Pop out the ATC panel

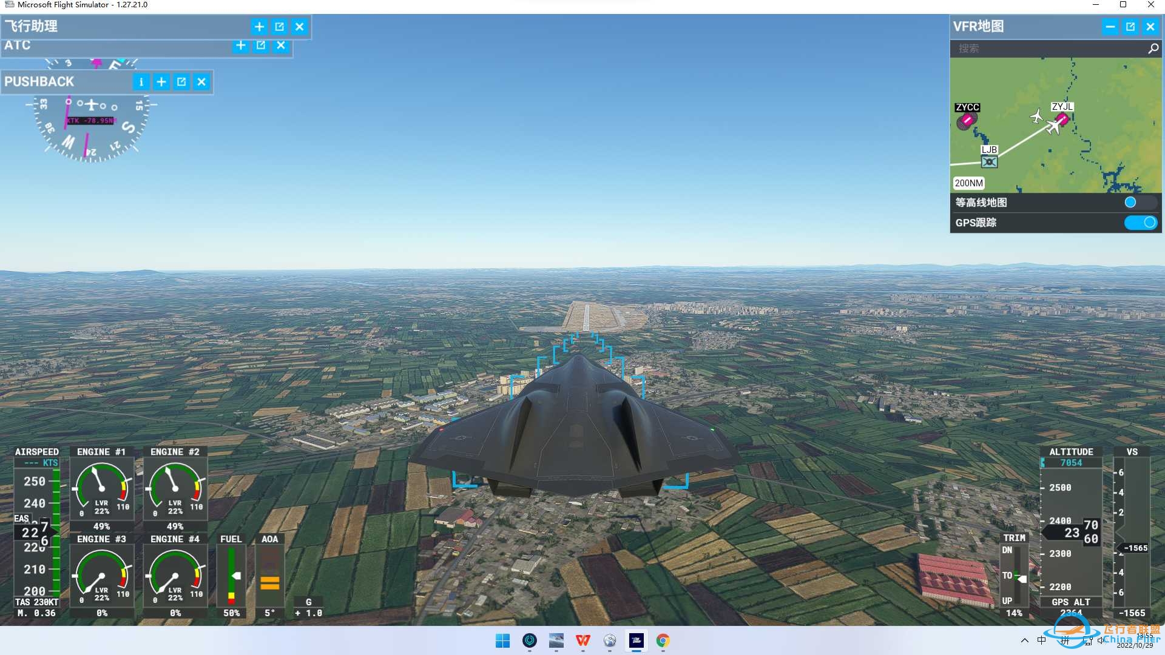[x=260, y=45]
